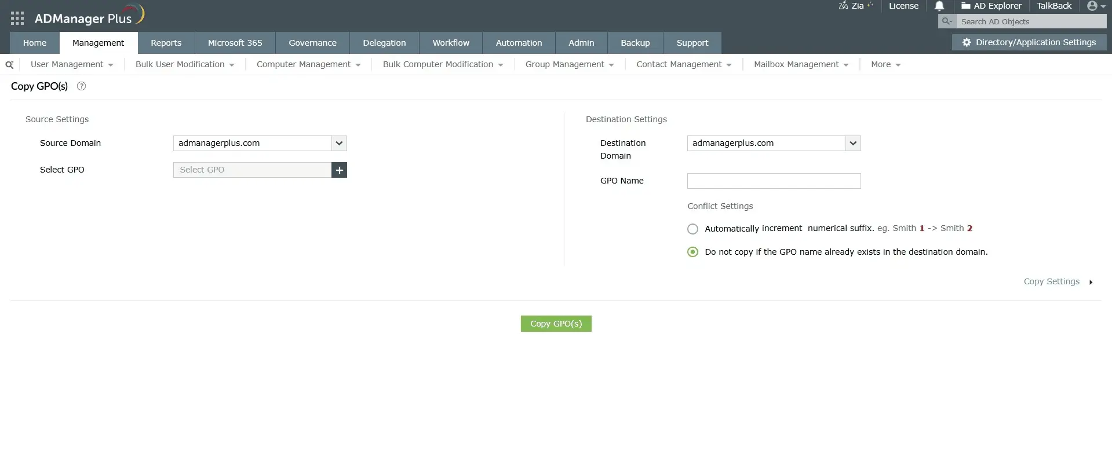Expand Mailbox Management menu
The width and height of the screenshot is (1112, 458).
pos(801,64)
